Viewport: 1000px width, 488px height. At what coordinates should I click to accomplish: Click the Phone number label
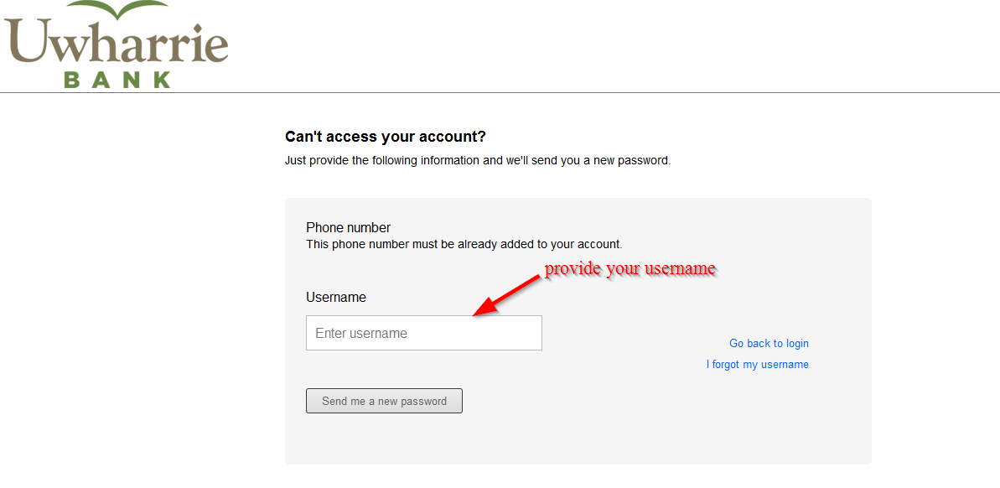[349, 227]
